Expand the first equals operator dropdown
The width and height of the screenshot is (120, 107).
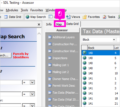tap(32, 82)
